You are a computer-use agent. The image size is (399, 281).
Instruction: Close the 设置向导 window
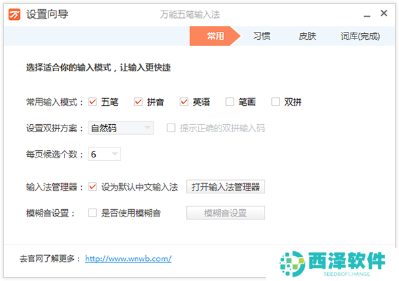pos(384,13)
